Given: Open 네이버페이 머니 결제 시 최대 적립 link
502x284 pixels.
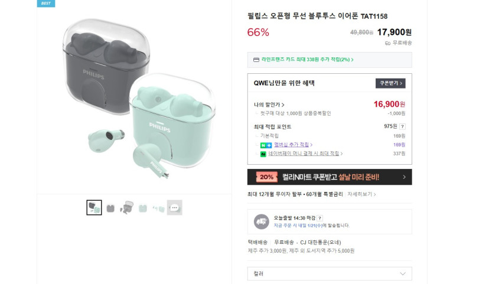Looking at the screenshot, I should click(305, 154).
